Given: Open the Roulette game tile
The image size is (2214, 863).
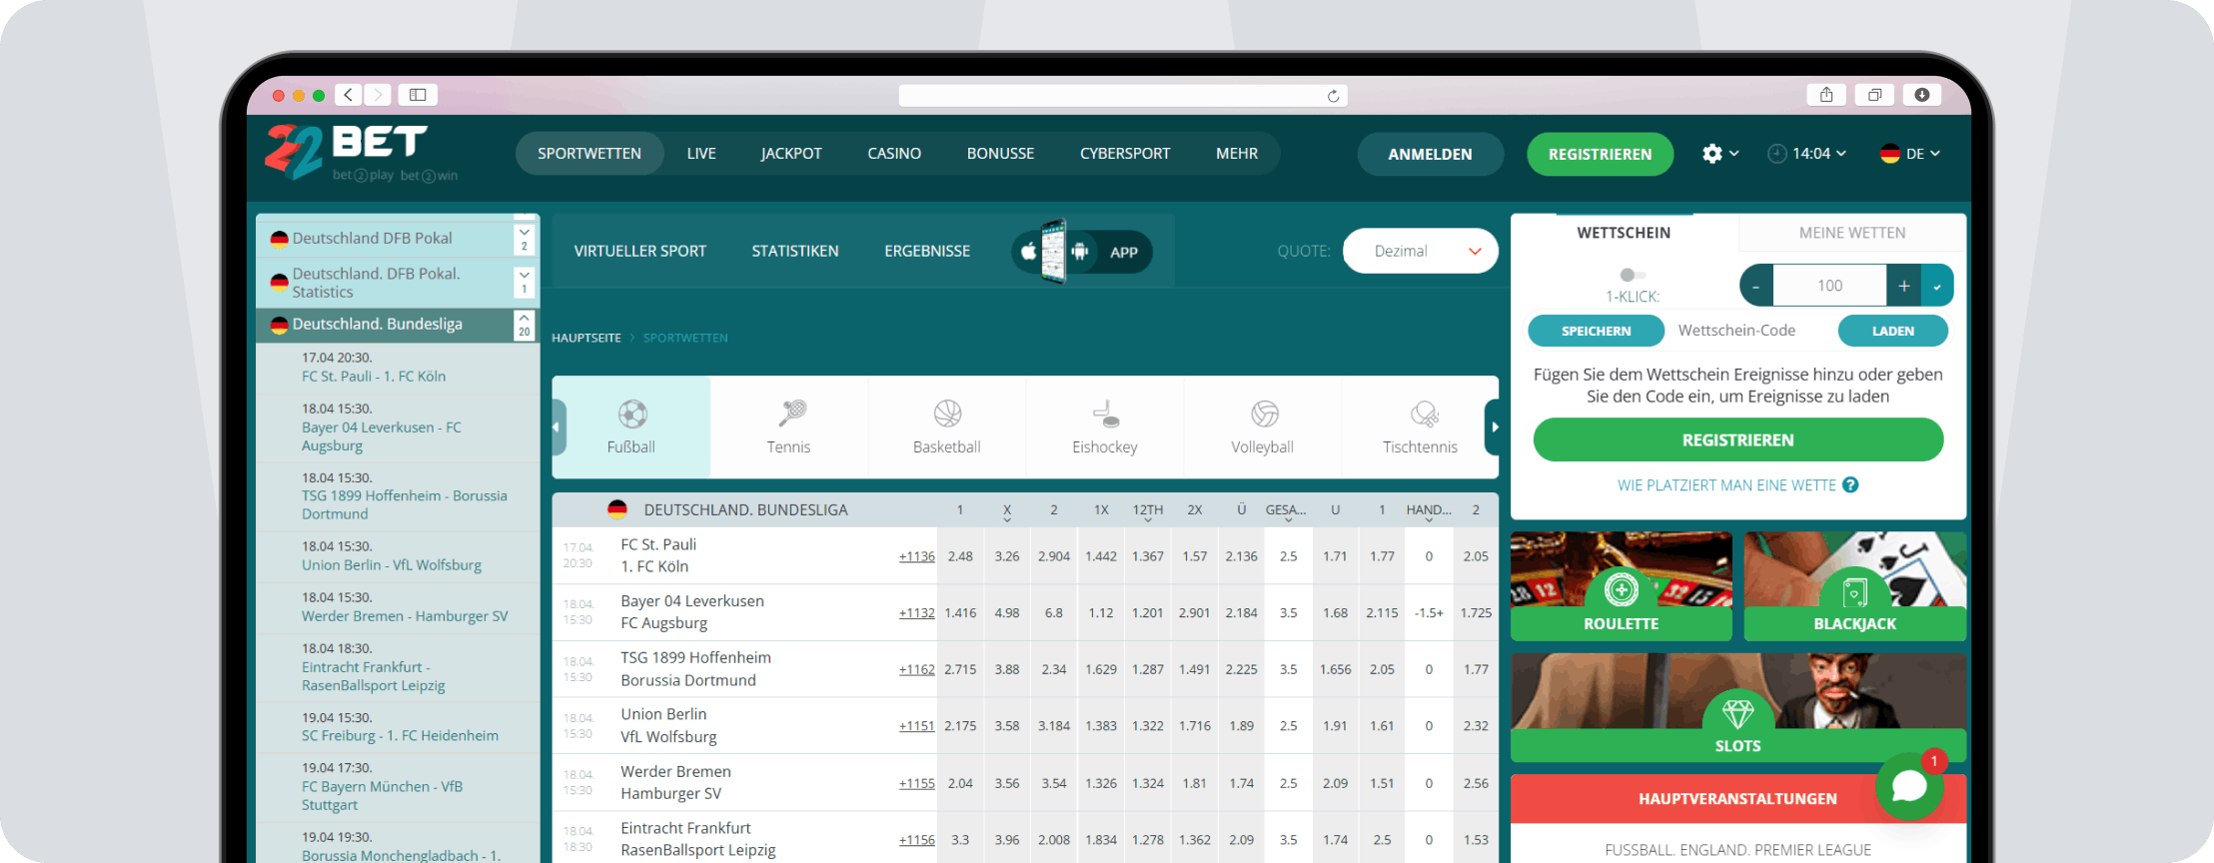Looking at the screenshot, I should tap(1622, 586).
